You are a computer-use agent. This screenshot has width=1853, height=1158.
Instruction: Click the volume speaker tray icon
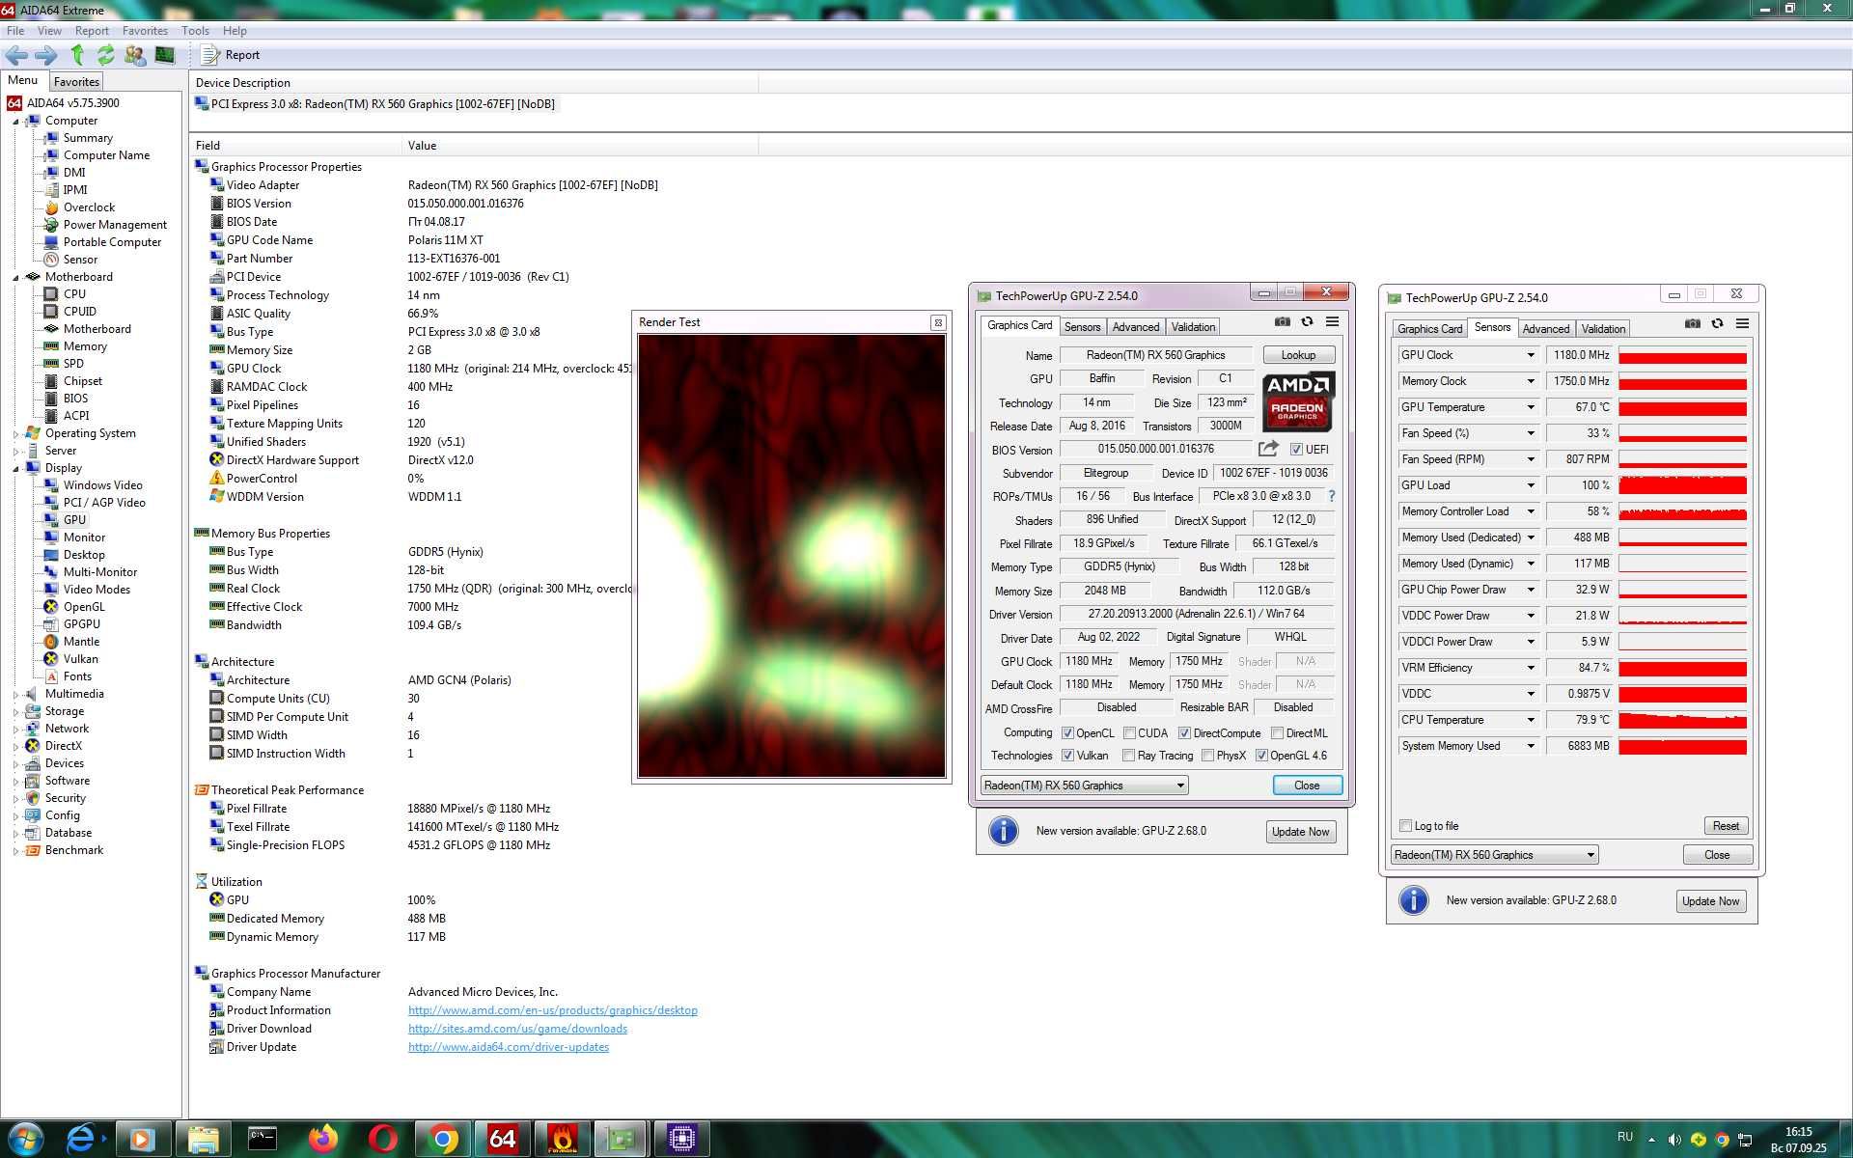[x=1674, y=1140]
